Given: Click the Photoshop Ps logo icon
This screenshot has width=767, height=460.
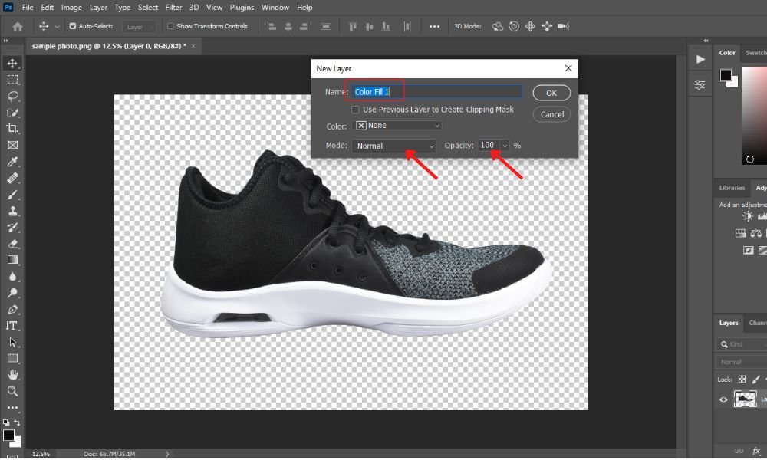Looking at the screenshot, I should click(8, 8).
